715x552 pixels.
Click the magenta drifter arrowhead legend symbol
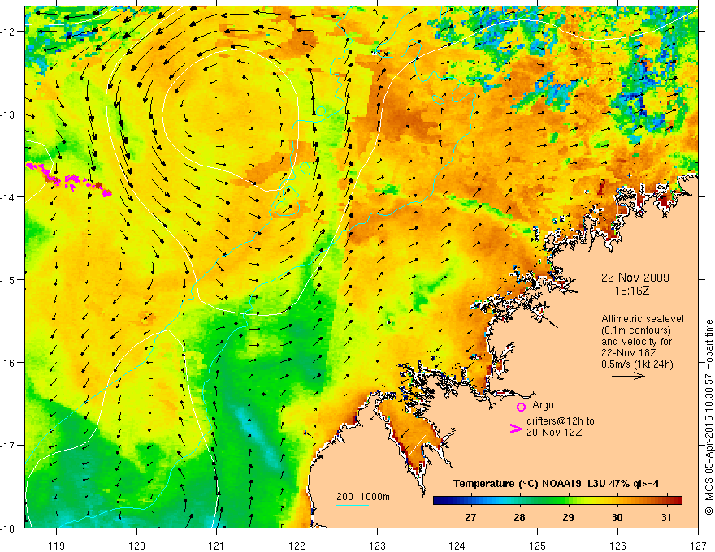coord(515,429)
